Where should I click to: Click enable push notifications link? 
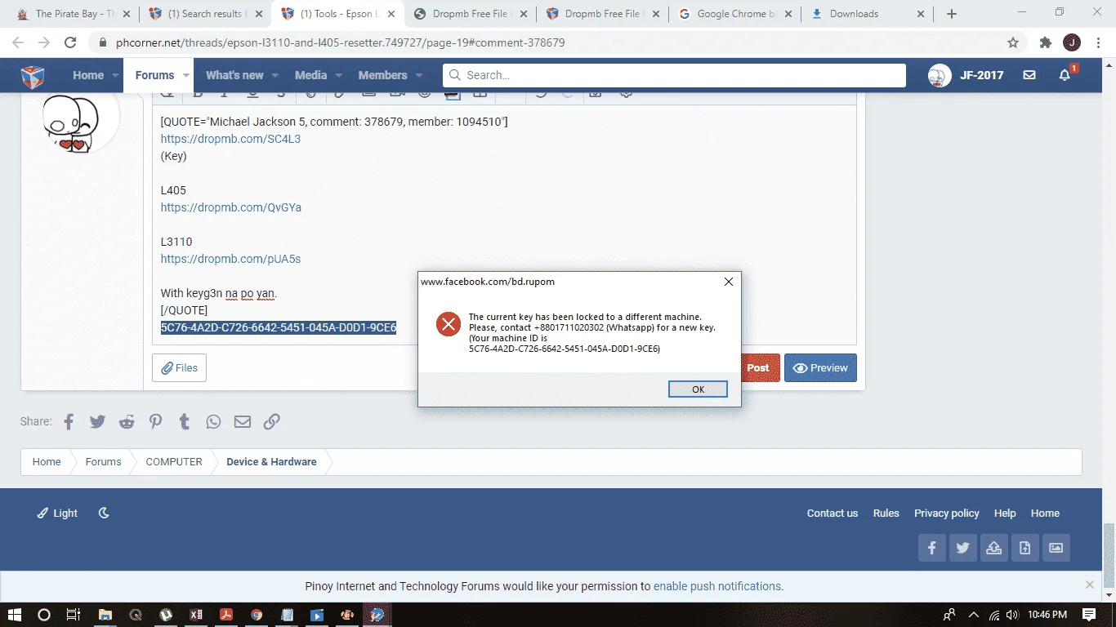pyautogui.click(x=717, y=586)
